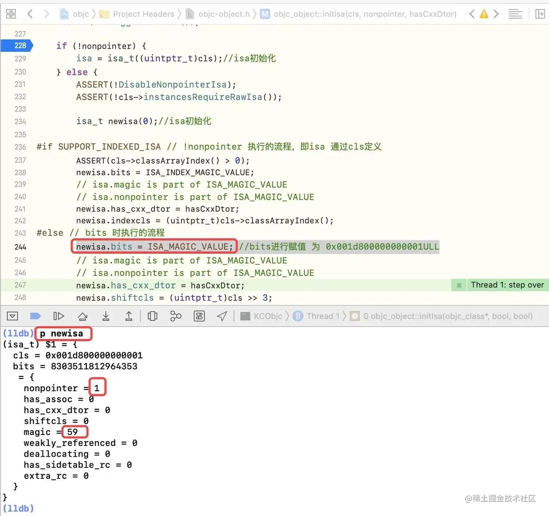
Task: Step over the current line
Action: (82, 316)
